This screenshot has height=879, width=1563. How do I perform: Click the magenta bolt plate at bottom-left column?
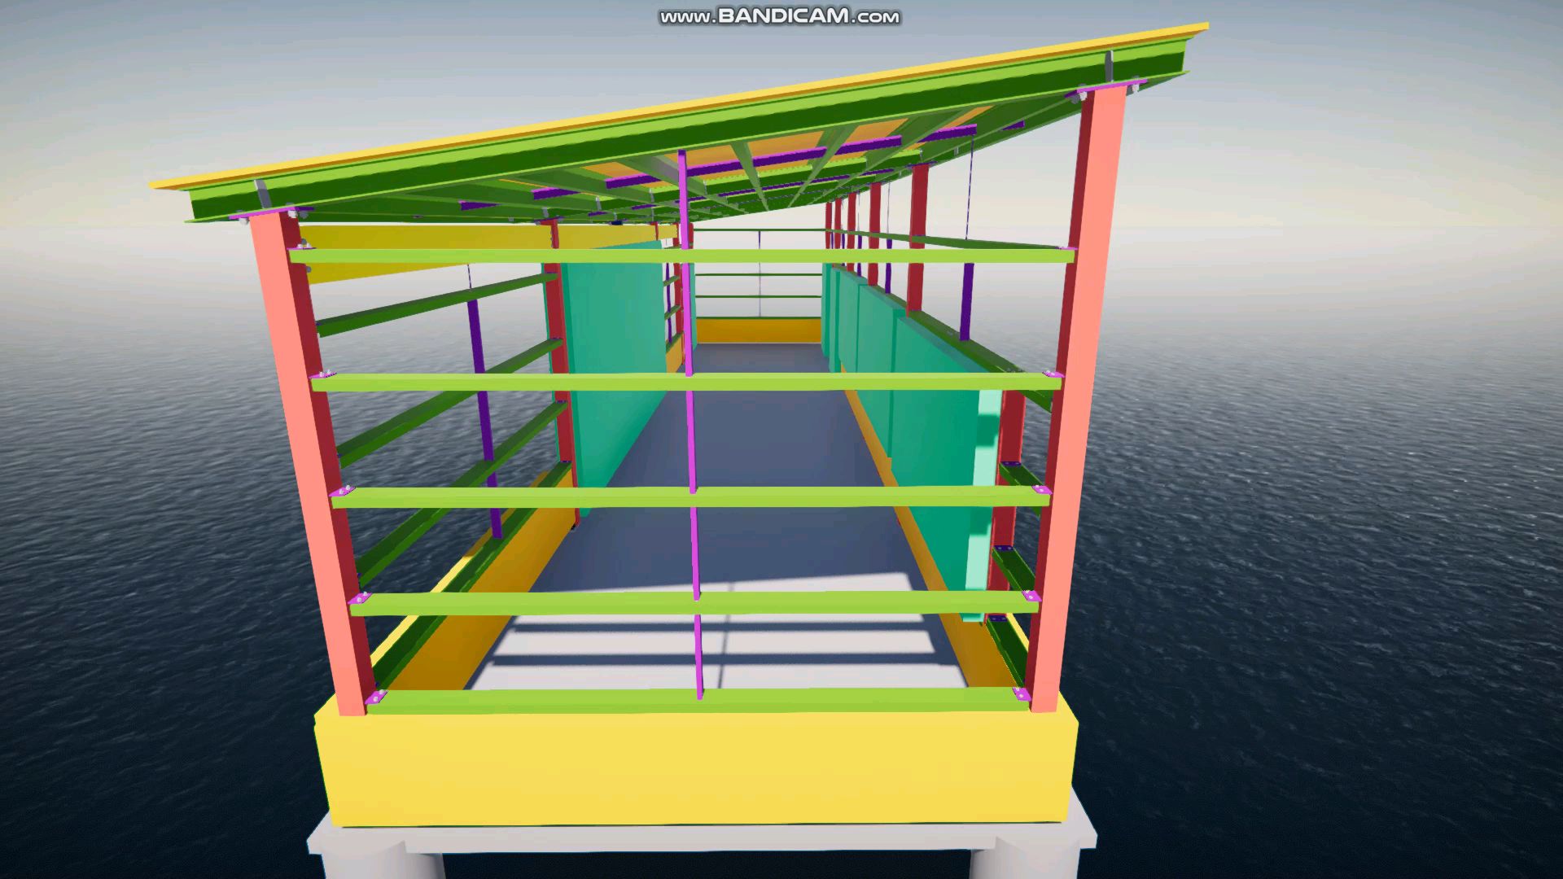pyautogui.click(x=376, y=698)
